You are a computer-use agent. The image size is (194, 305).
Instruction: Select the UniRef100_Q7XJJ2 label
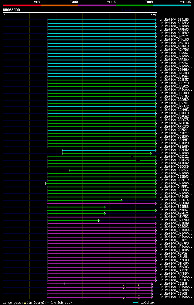[x=174, y=106]
